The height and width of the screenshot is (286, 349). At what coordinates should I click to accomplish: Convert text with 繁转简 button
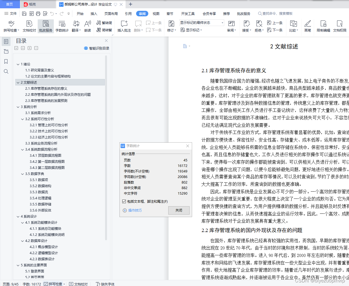[x=104, y=23]
